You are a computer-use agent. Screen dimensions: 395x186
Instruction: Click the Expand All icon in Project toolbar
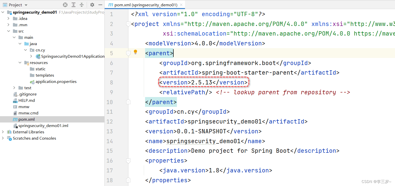[x=74, y=5]
